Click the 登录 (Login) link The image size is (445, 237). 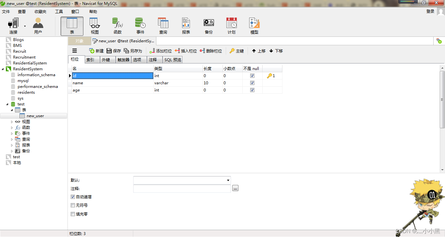click(x=430, y=11)
